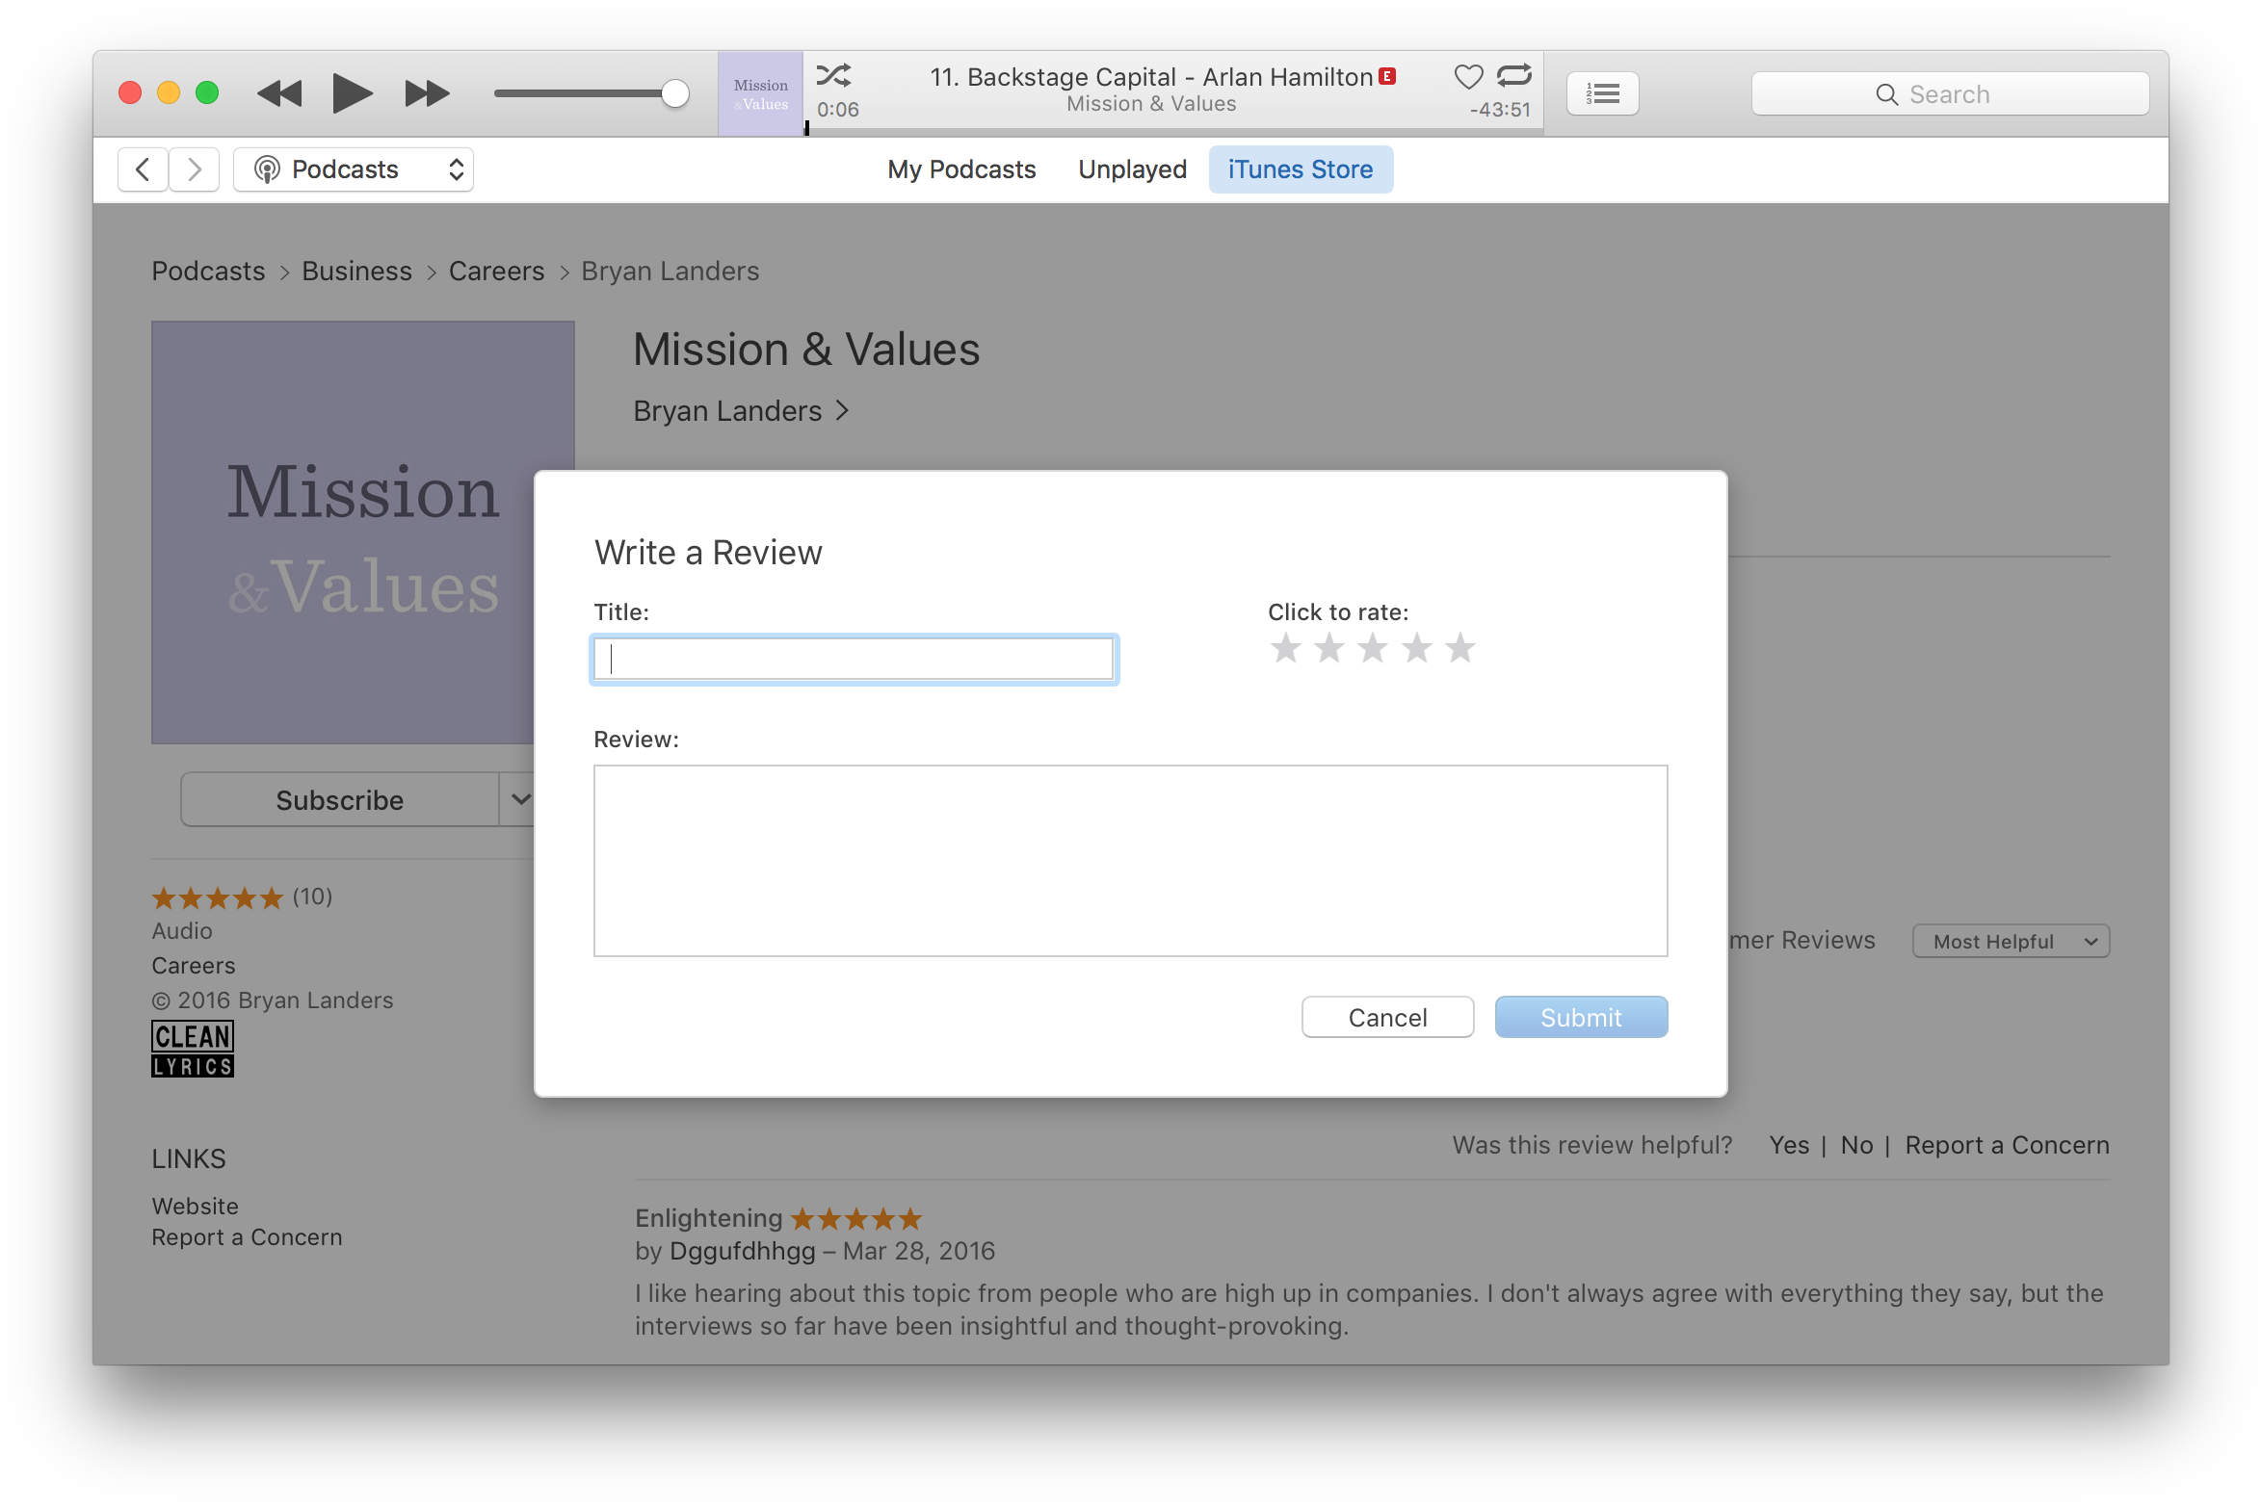The height and width of the screenshot is (1507, 2261).
Task: Select the iTunes Store tab
Action: click(x=1301, y=169)
